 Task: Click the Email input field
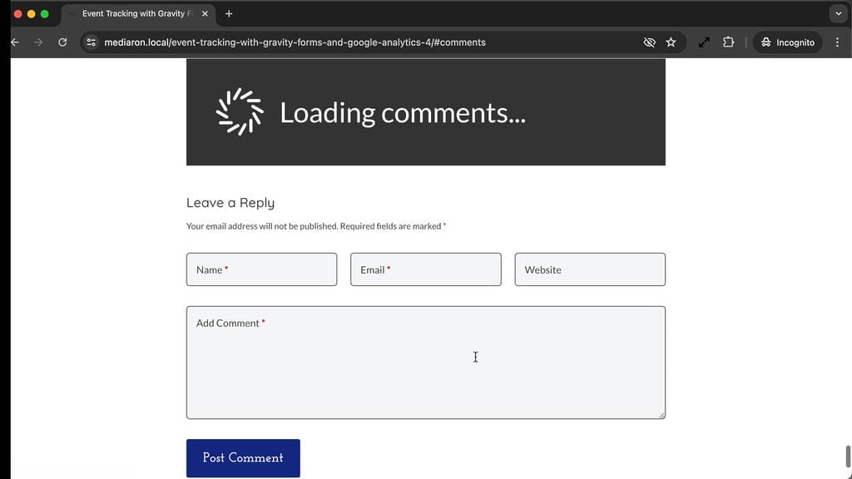click(425, 269)
